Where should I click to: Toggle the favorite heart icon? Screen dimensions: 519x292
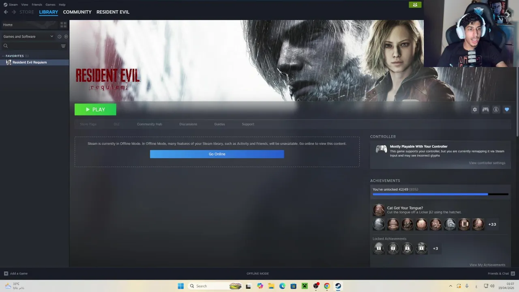pyautogui.click(x=507, y=109)
